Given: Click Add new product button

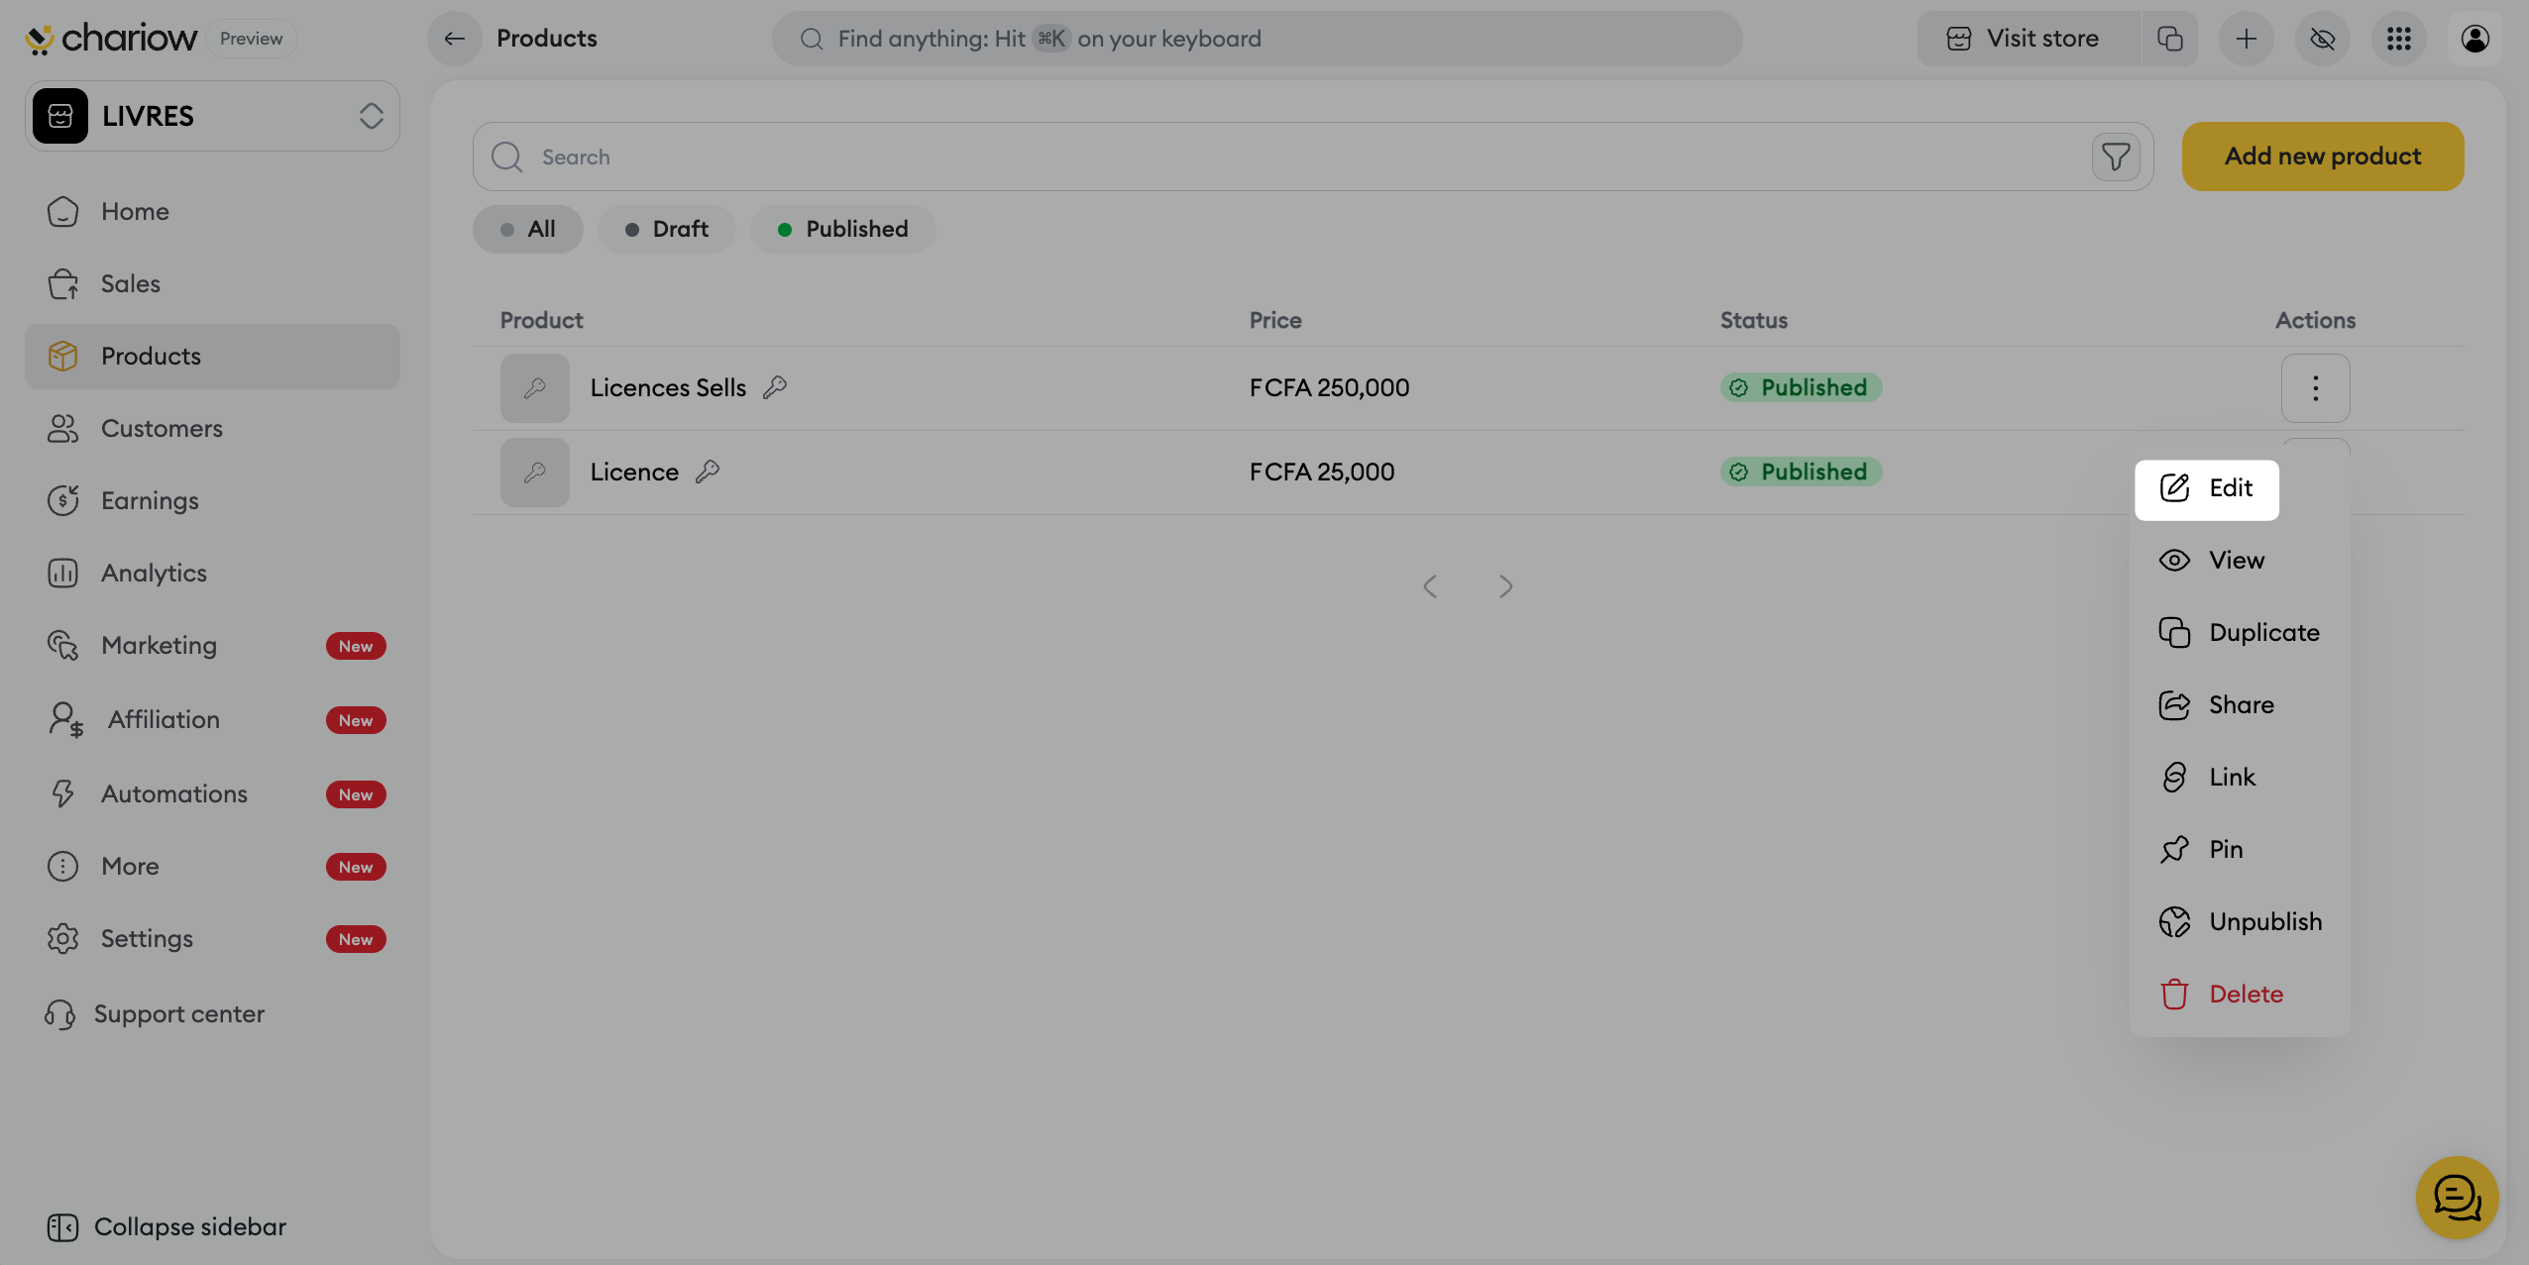Looking at the screenshot, I should [2322, 157].
